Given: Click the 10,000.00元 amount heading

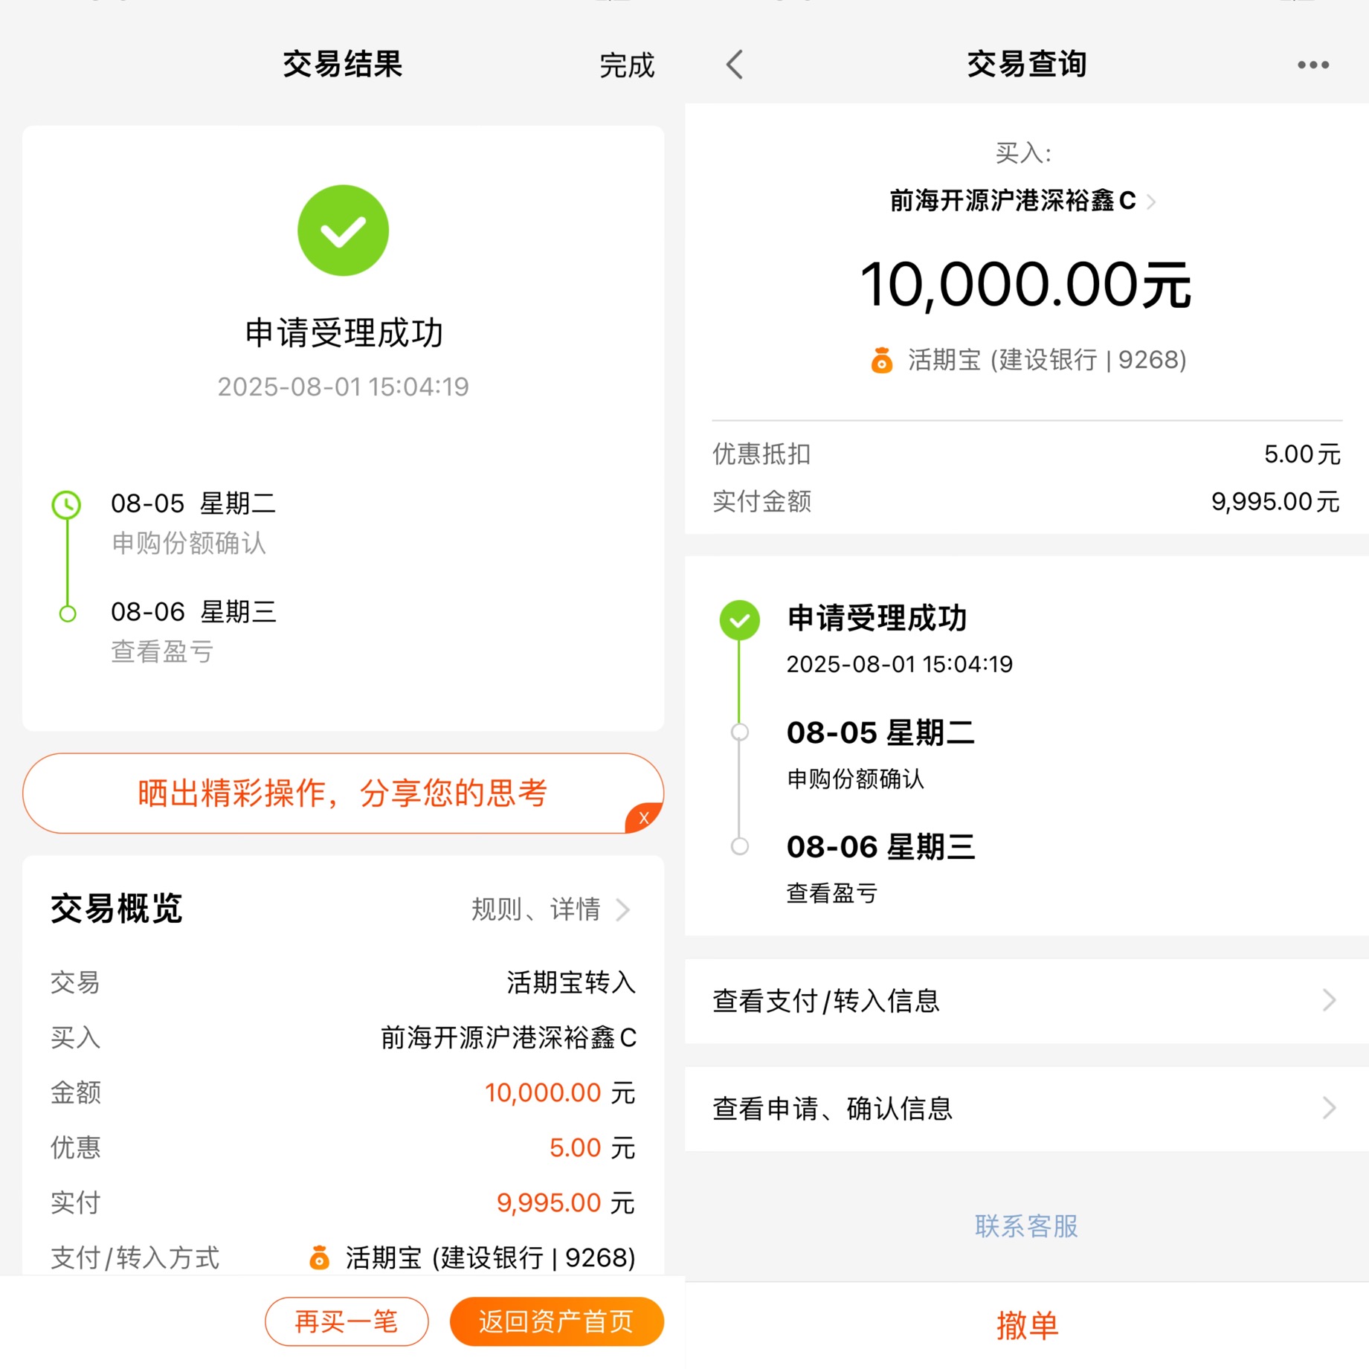Looking at the screenshot, I should (x=1026, y=285).
